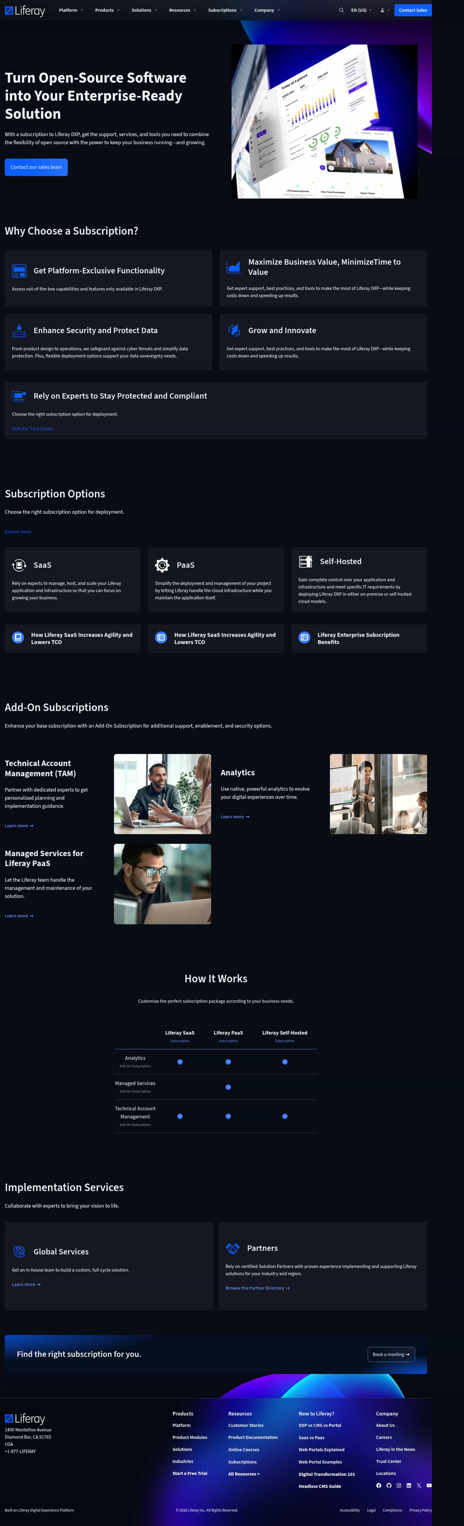Open the Accessibility link in the footer

click(350, 1510)
